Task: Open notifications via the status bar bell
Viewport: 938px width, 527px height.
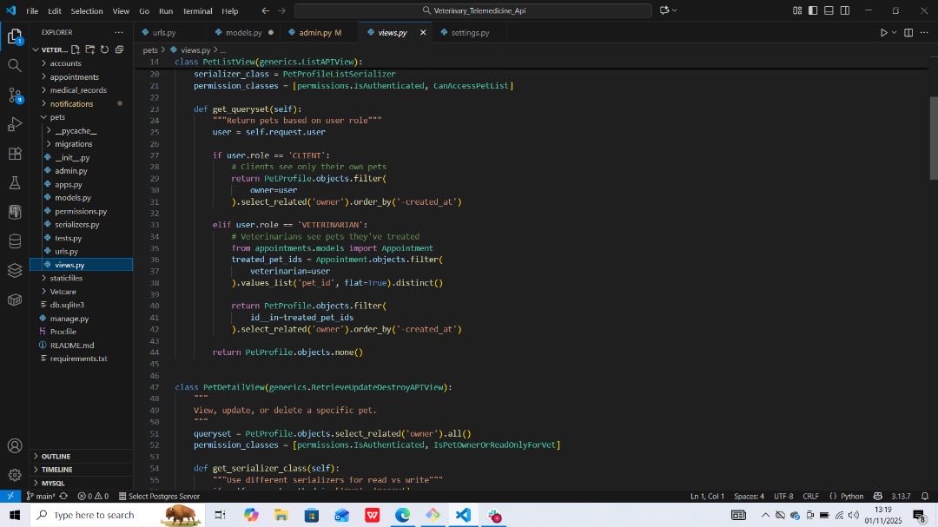Action: pyautogui.click(x=923, y=496)
